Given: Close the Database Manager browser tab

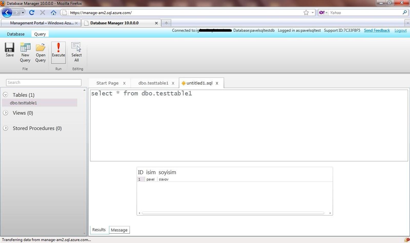Looking at the screenshot, I should click(156, 23).
